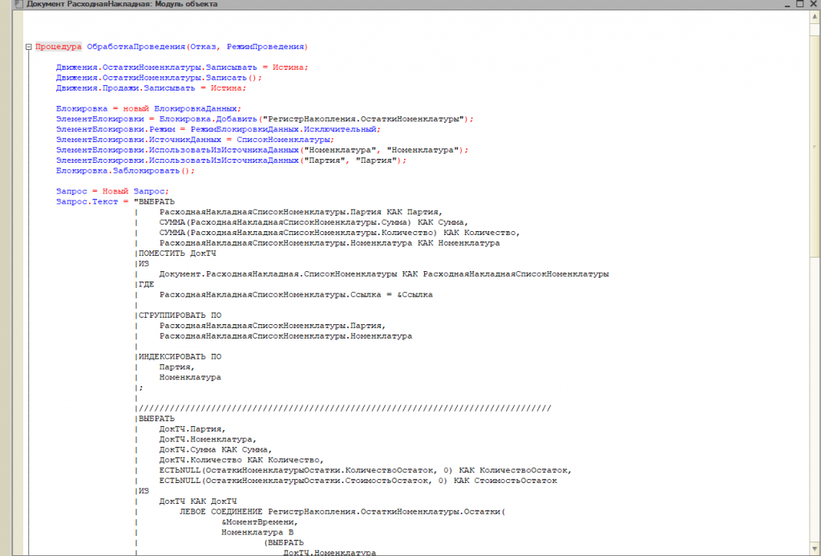Click ЕСТЬNULL line for СтоимостьОстаток
This screenshot has width=821, height=556.
point(358,481)
